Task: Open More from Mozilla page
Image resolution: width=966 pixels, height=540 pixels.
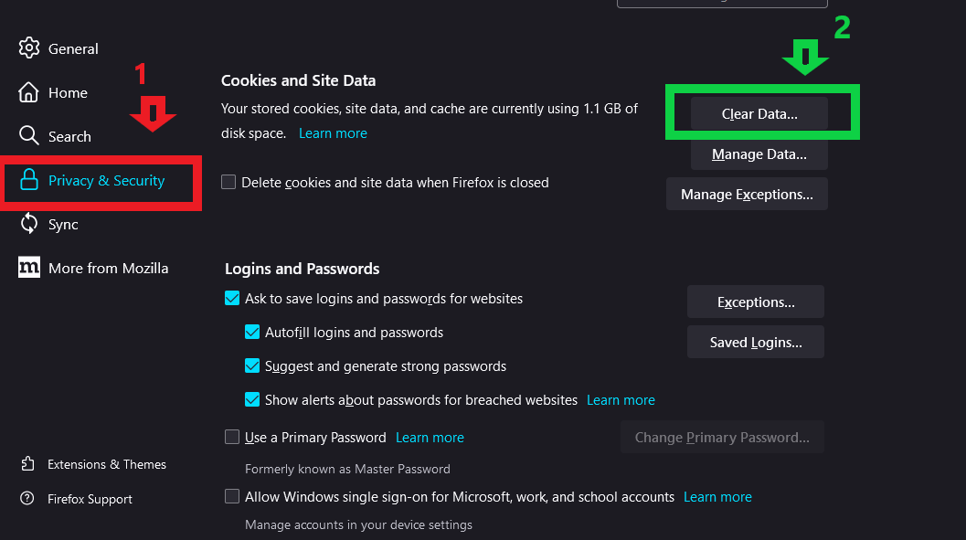Action: point(108,269)
